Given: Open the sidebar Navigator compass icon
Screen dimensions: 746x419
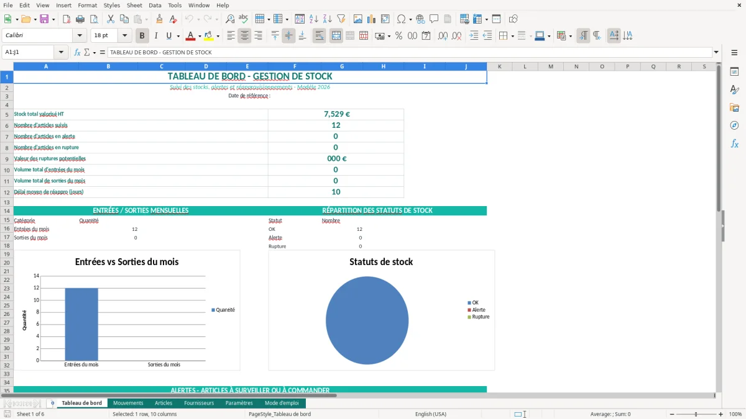Looking at the screenshot, I should coord(734,126).
